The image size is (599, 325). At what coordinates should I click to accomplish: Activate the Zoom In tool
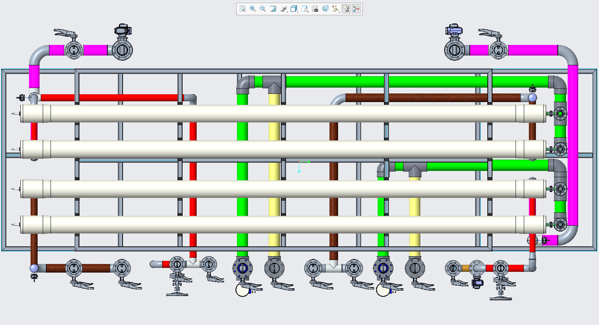(x=253, y=9)
